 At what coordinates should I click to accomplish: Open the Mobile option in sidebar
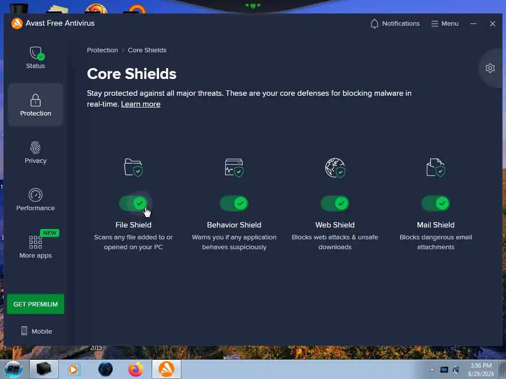tap(37, 331)
